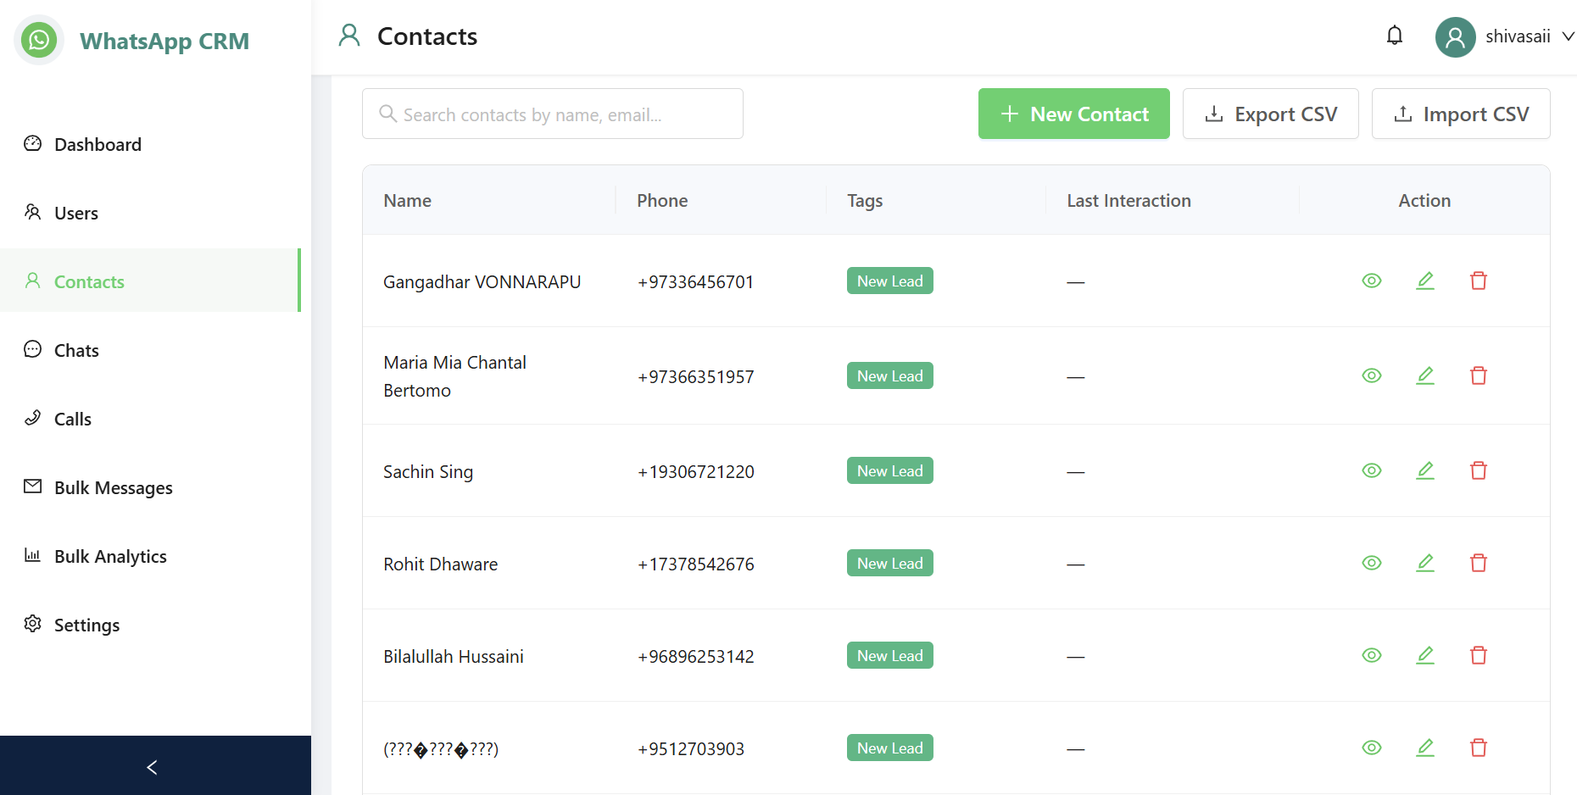Image resolution: width=1577 pixels, height=795 pixels.
Task: Edit Maria Mia Chantal Bertomo's contact
Action: tap(1425, 375)
